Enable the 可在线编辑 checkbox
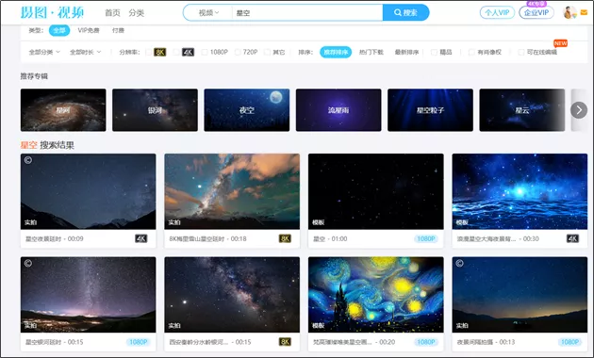The height and width of the screenshot is (358, 594). click(x=521, y=52)
